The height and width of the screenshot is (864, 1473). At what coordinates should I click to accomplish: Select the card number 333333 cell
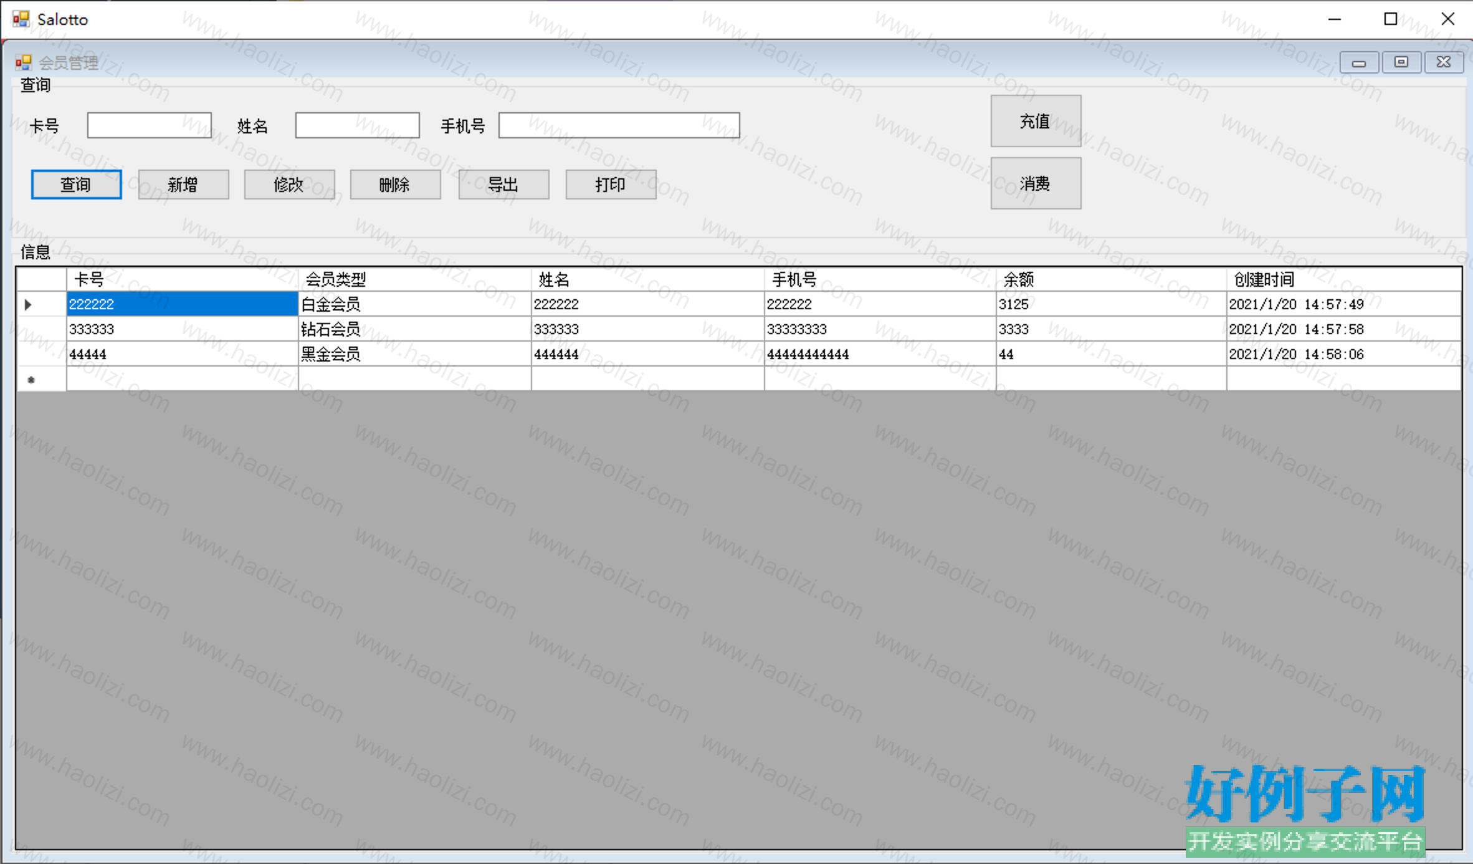183,329
